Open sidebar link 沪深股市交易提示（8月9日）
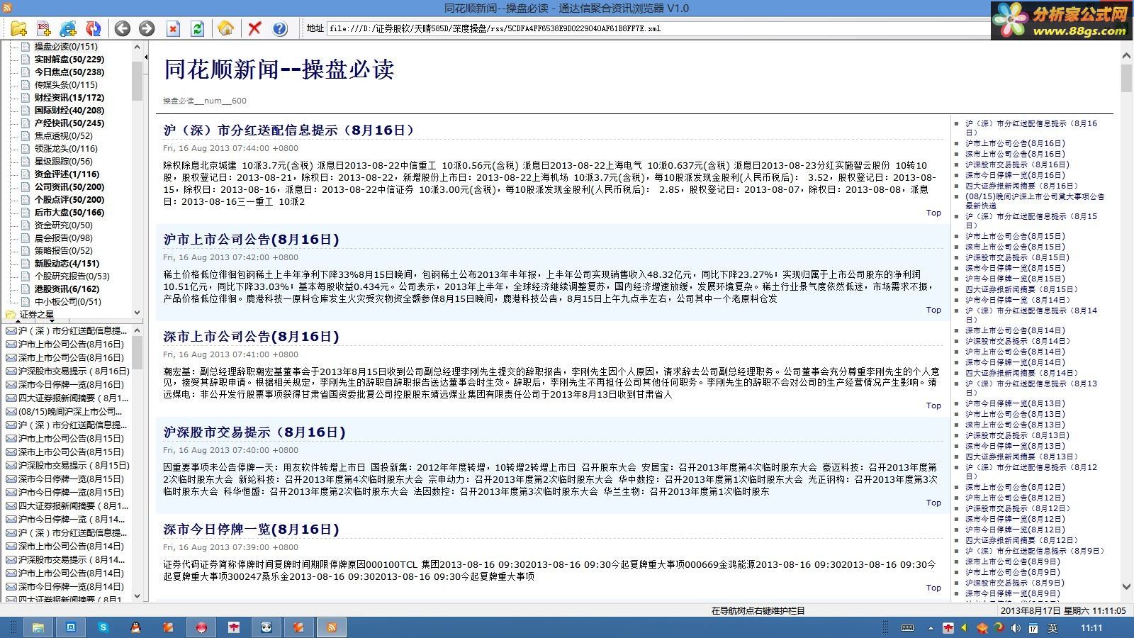Image resolution: width=1134 pixels, height=638 pixels. [1015, 583]
